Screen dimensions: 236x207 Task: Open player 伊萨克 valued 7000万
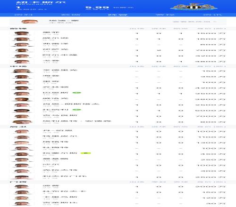click(55, 49)
